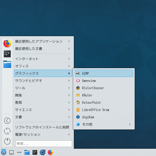
Task: Open System Settings from the taskbar
Action: point(35,152)
